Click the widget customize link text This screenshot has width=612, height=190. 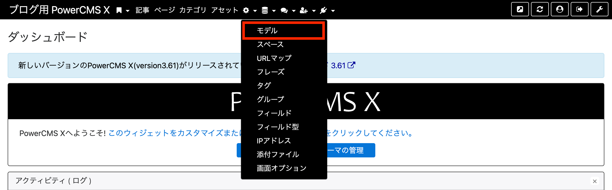(x=175, y=133)
